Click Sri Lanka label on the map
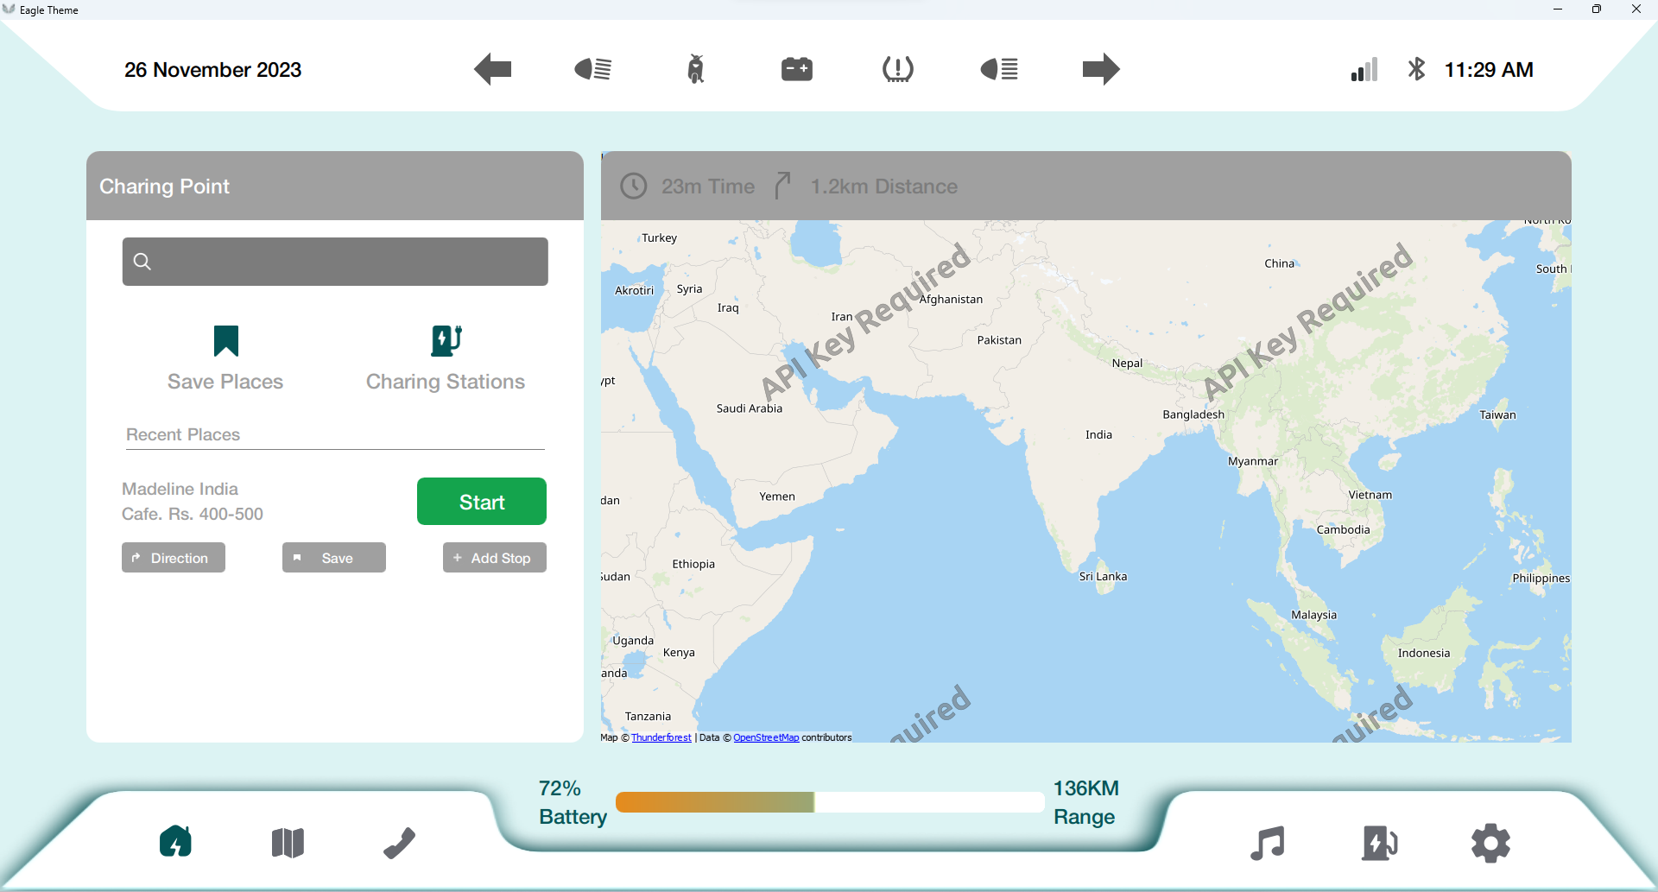1658x892 pixels. tap(1103, 576)
